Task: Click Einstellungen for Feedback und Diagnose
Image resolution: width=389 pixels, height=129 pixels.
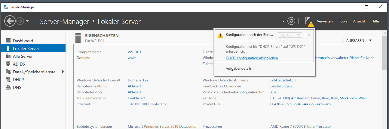Action: [x=281, y=86]
